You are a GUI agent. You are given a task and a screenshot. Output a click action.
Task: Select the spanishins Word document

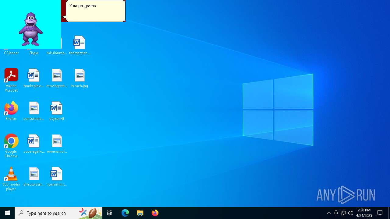click(x=57, y=177)
